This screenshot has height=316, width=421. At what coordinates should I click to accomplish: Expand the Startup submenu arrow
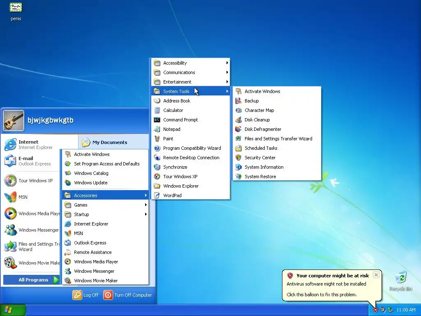[146, 214]
